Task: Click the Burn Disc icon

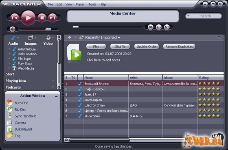Action: 10,103
